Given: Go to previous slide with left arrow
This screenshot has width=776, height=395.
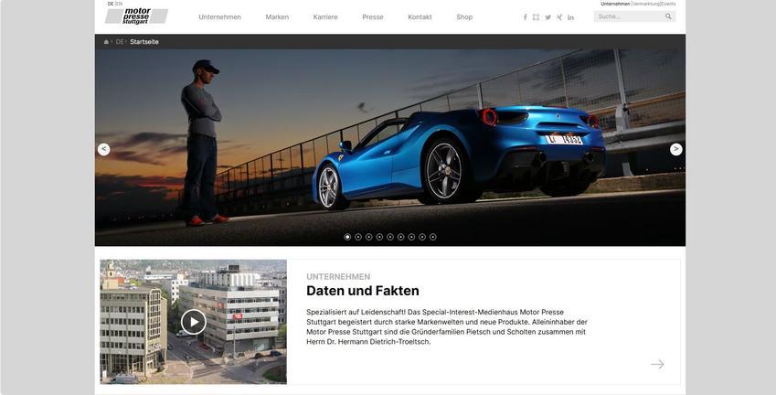Looking at the screenshot, I should (x=103, y=149).
